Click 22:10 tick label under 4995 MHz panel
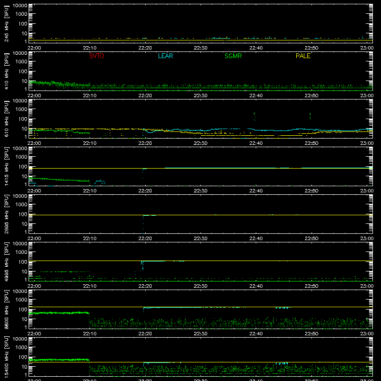This screenshot has width=381, height=381. tap(90, 286)
